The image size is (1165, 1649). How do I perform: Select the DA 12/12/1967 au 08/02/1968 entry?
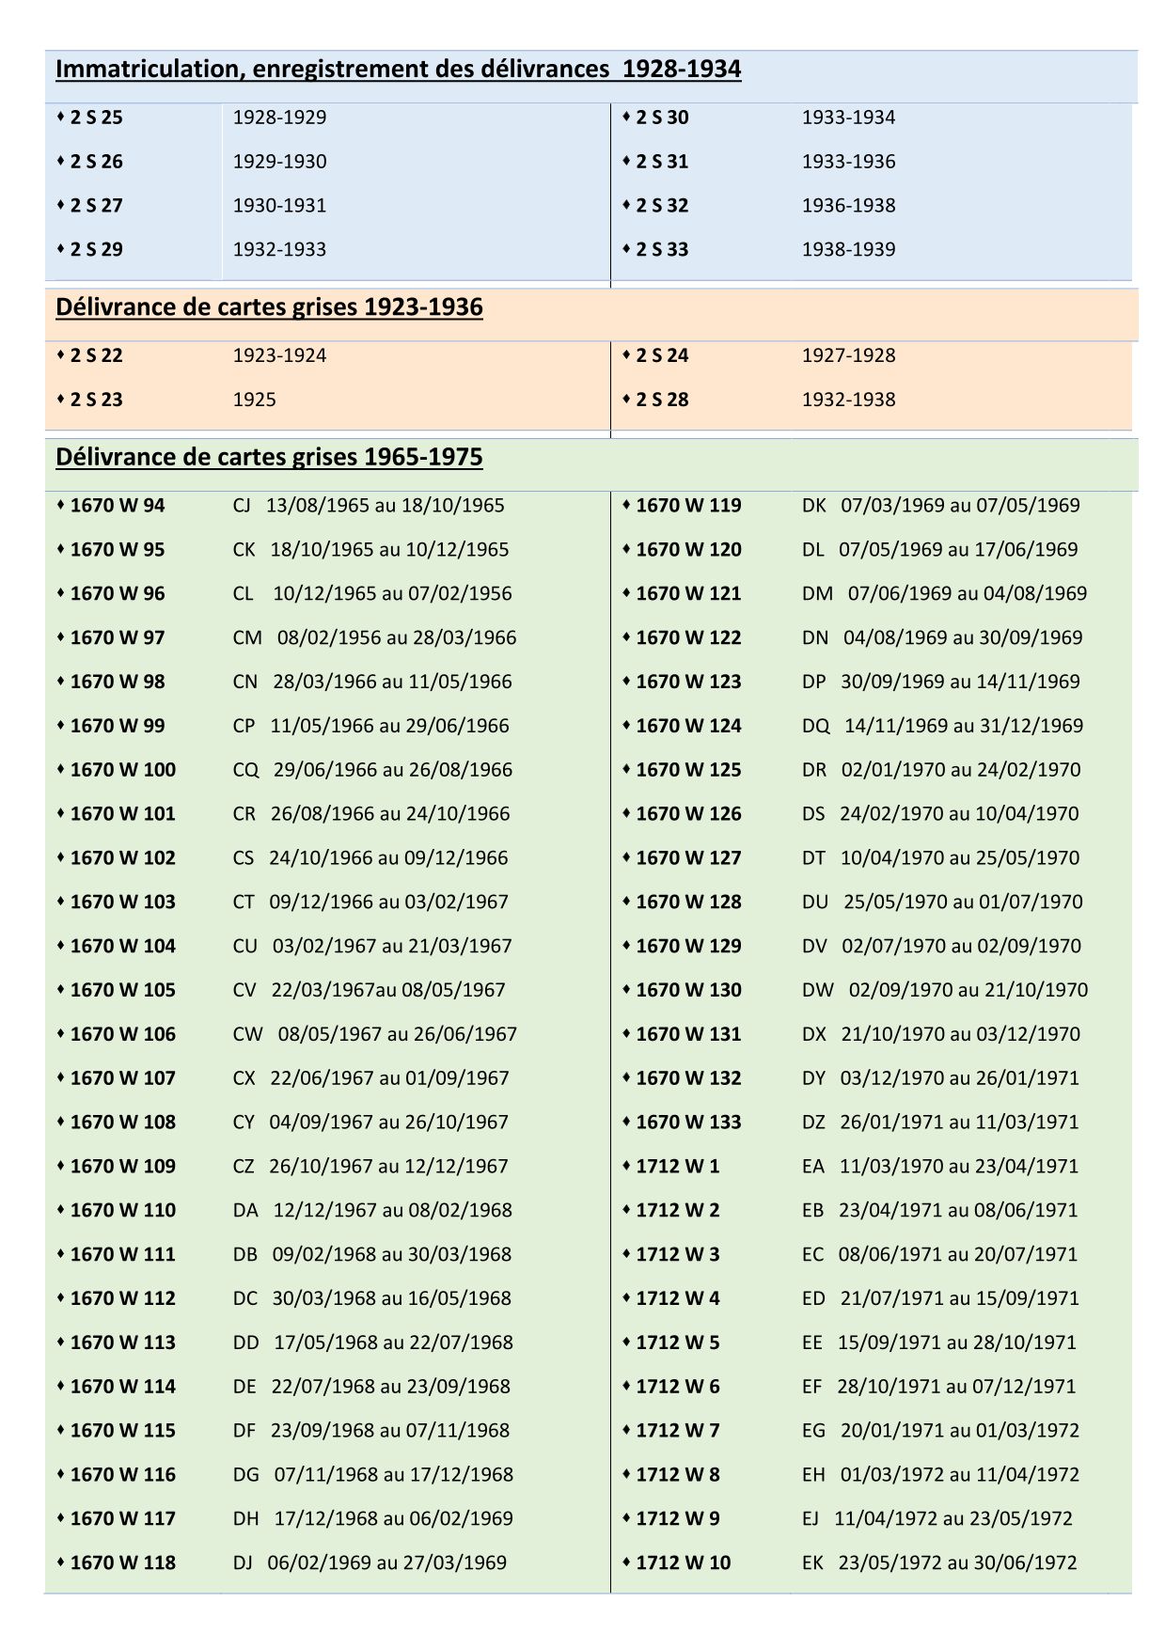372,1210
